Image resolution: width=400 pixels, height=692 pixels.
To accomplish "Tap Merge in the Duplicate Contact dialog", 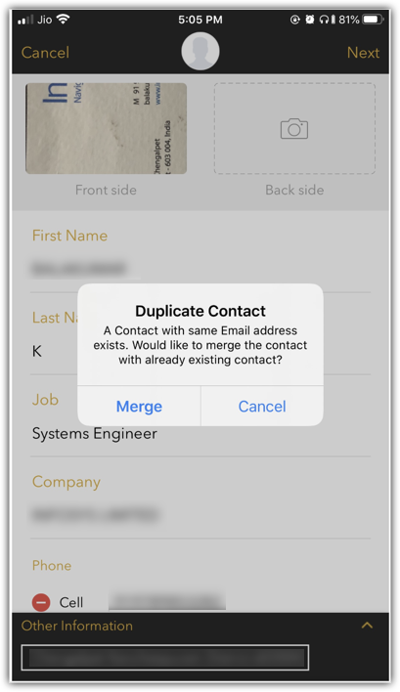I will point(139,406).
